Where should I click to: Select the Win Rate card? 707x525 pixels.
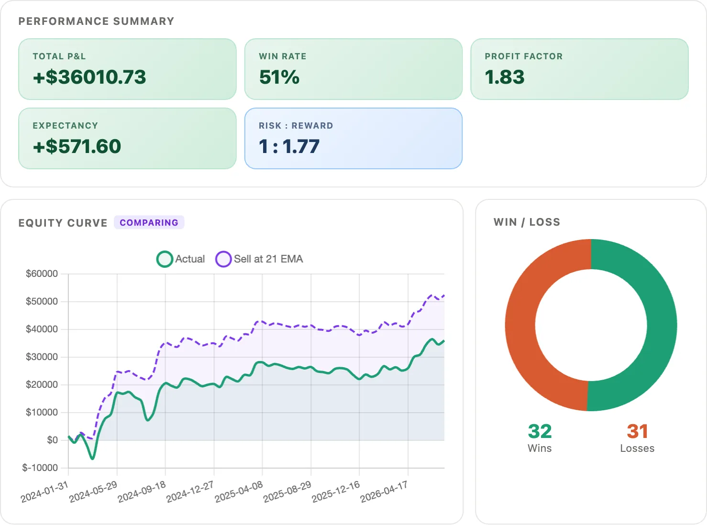(353, 69)
